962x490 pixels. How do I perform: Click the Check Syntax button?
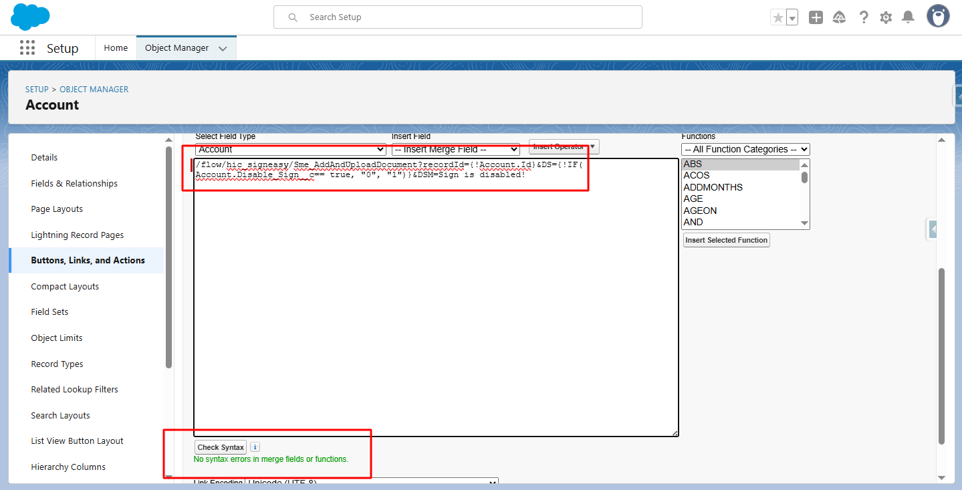(221, 447)
